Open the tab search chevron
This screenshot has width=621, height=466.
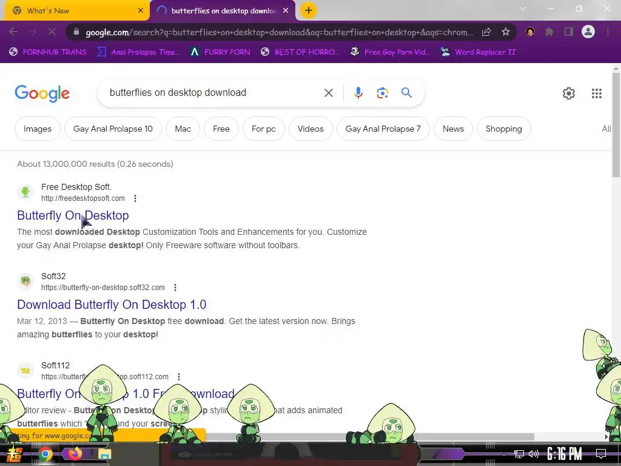(523, 8)
